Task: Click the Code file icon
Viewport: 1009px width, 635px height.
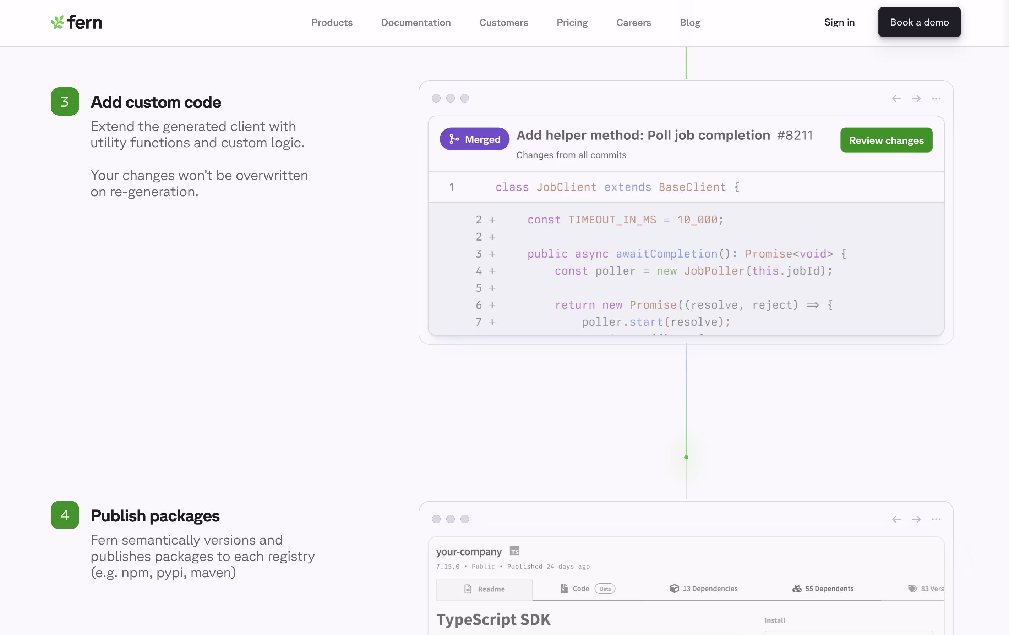Action: click(x=564, y=589)
